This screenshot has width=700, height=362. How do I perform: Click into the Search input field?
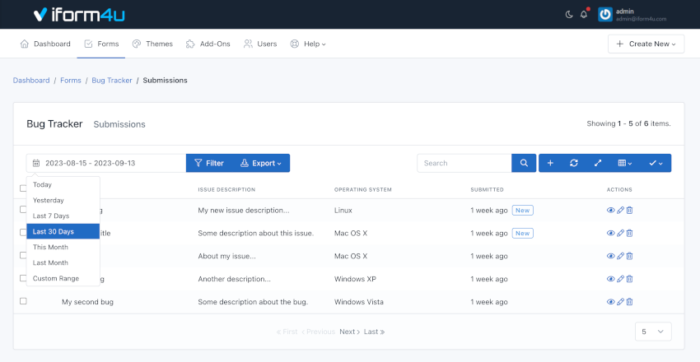tap(464, 163)
